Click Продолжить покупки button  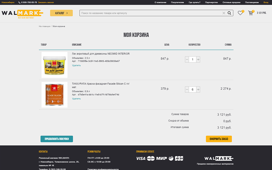point(57,139)
